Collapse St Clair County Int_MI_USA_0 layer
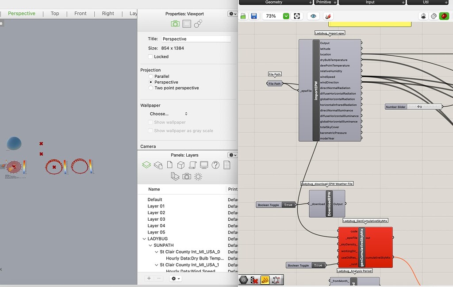The image size is (453, 287). pyautogui.click(x=157, y=252)
